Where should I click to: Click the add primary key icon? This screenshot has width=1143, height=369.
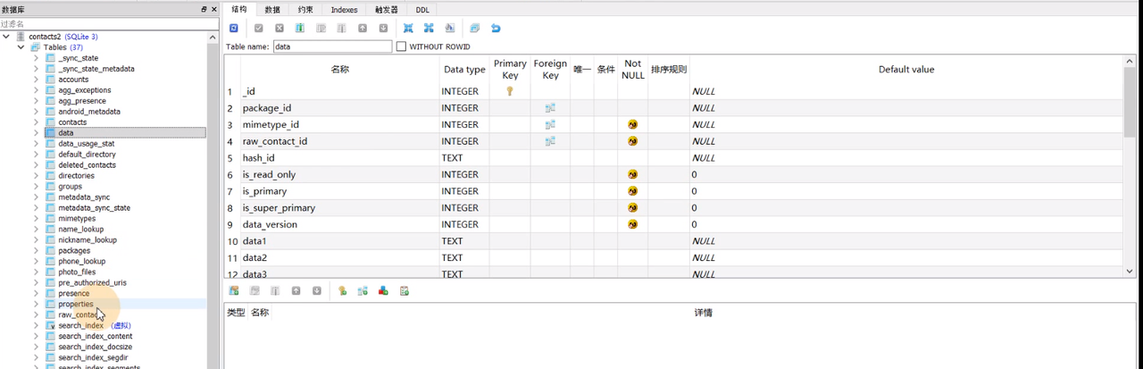click(342, 290)
